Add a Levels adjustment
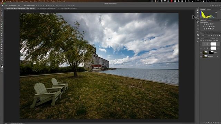 tap(206, 24)
